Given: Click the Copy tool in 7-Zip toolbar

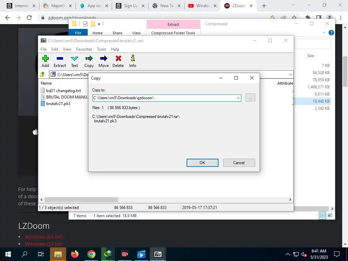Looking at the screenshot, I should (x=89, y=61).
